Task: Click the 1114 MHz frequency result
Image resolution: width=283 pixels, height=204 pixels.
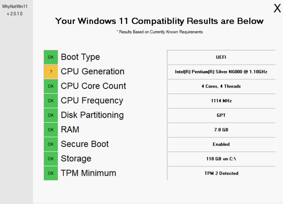Action: pyautogui.click(x=221, y=101)
